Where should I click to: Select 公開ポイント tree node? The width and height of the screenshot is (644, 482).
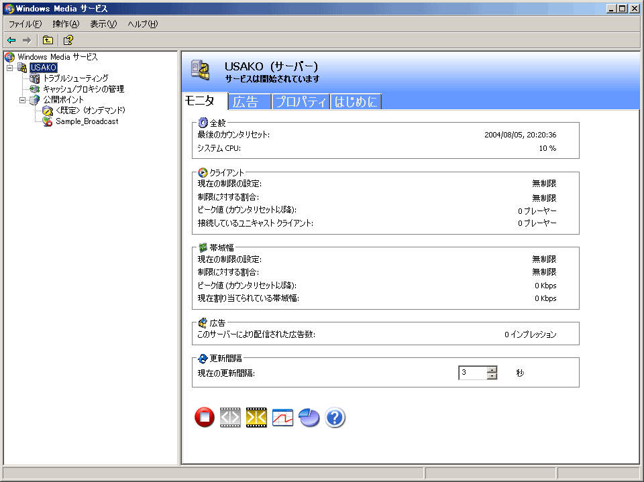63,100
